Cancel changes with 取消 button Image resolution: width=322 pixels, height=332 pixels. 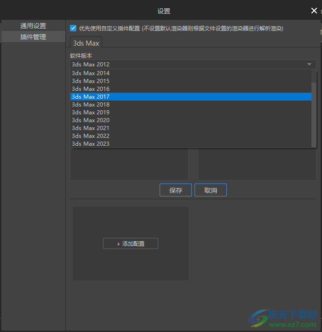pos(210,190)
